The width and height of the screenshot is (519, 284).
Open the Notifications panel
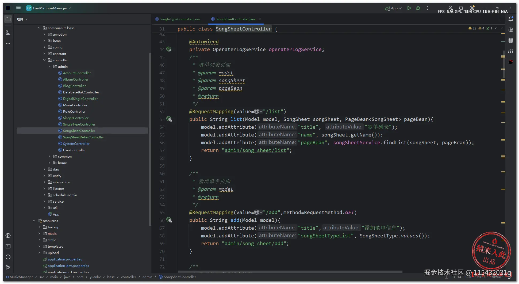click(x=511, y=19)
